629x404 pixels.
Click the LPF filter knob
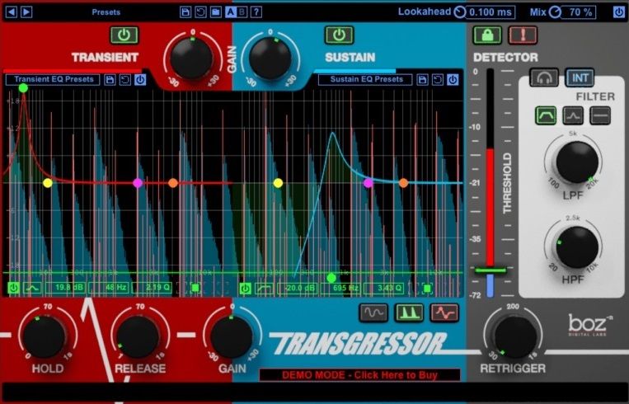click(x=577, y=162)
